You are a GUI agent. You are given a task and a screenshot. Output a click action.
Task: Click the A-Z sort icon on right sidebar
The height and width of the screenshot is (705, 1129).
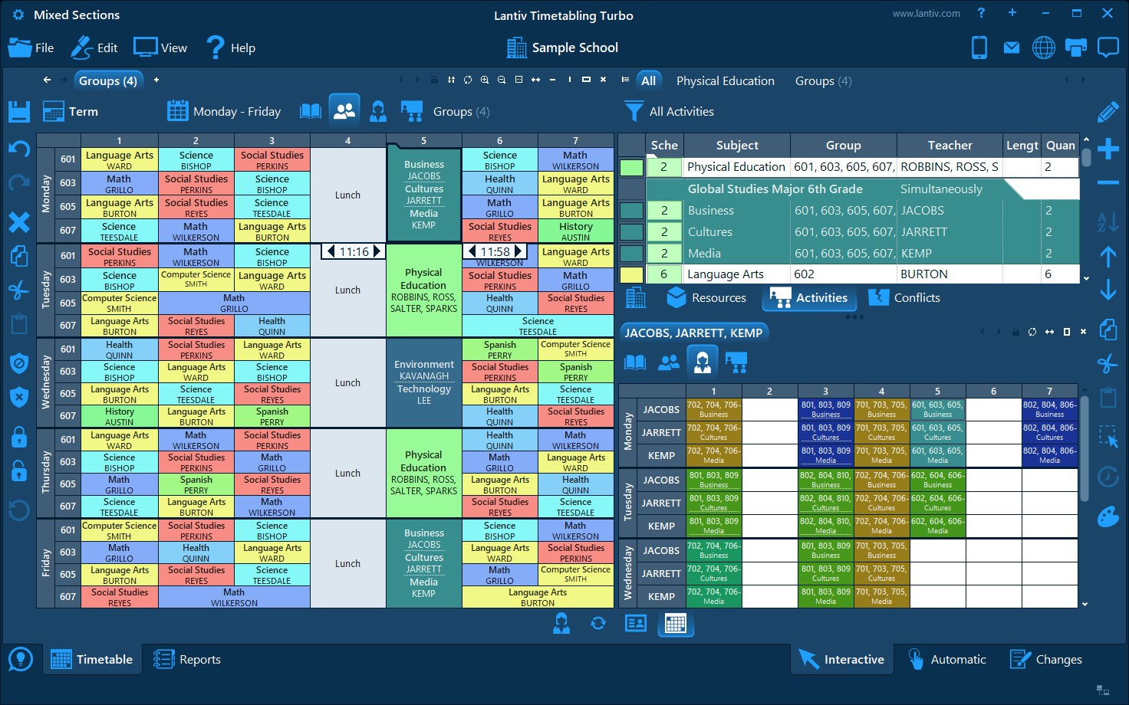tap(1108, 222)
